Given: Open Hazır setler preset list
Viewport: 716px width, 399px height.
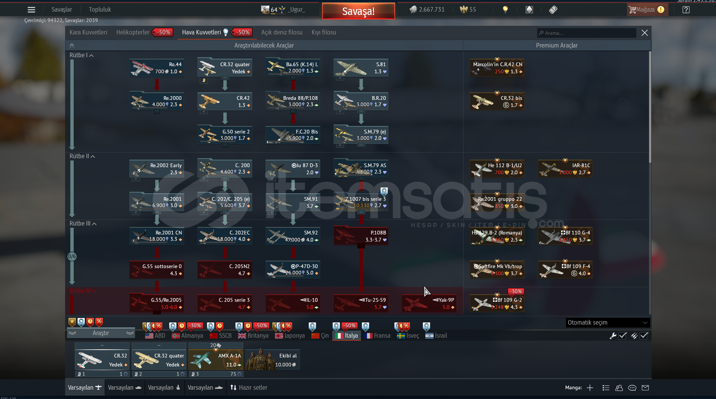Looking at the screenshot, I should click(249, 388).
